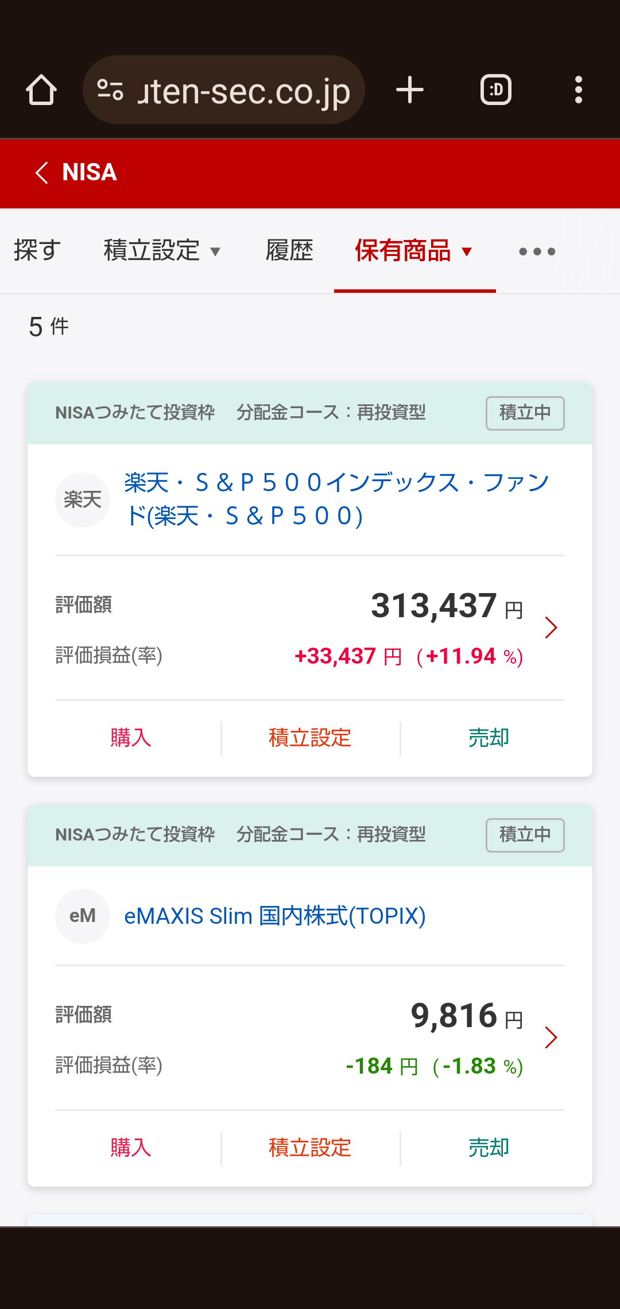Image resolution: width=620 pixels, height=1309 pixels.
Task: Open the tab switcher icon
Action: (x=495, y=90)
